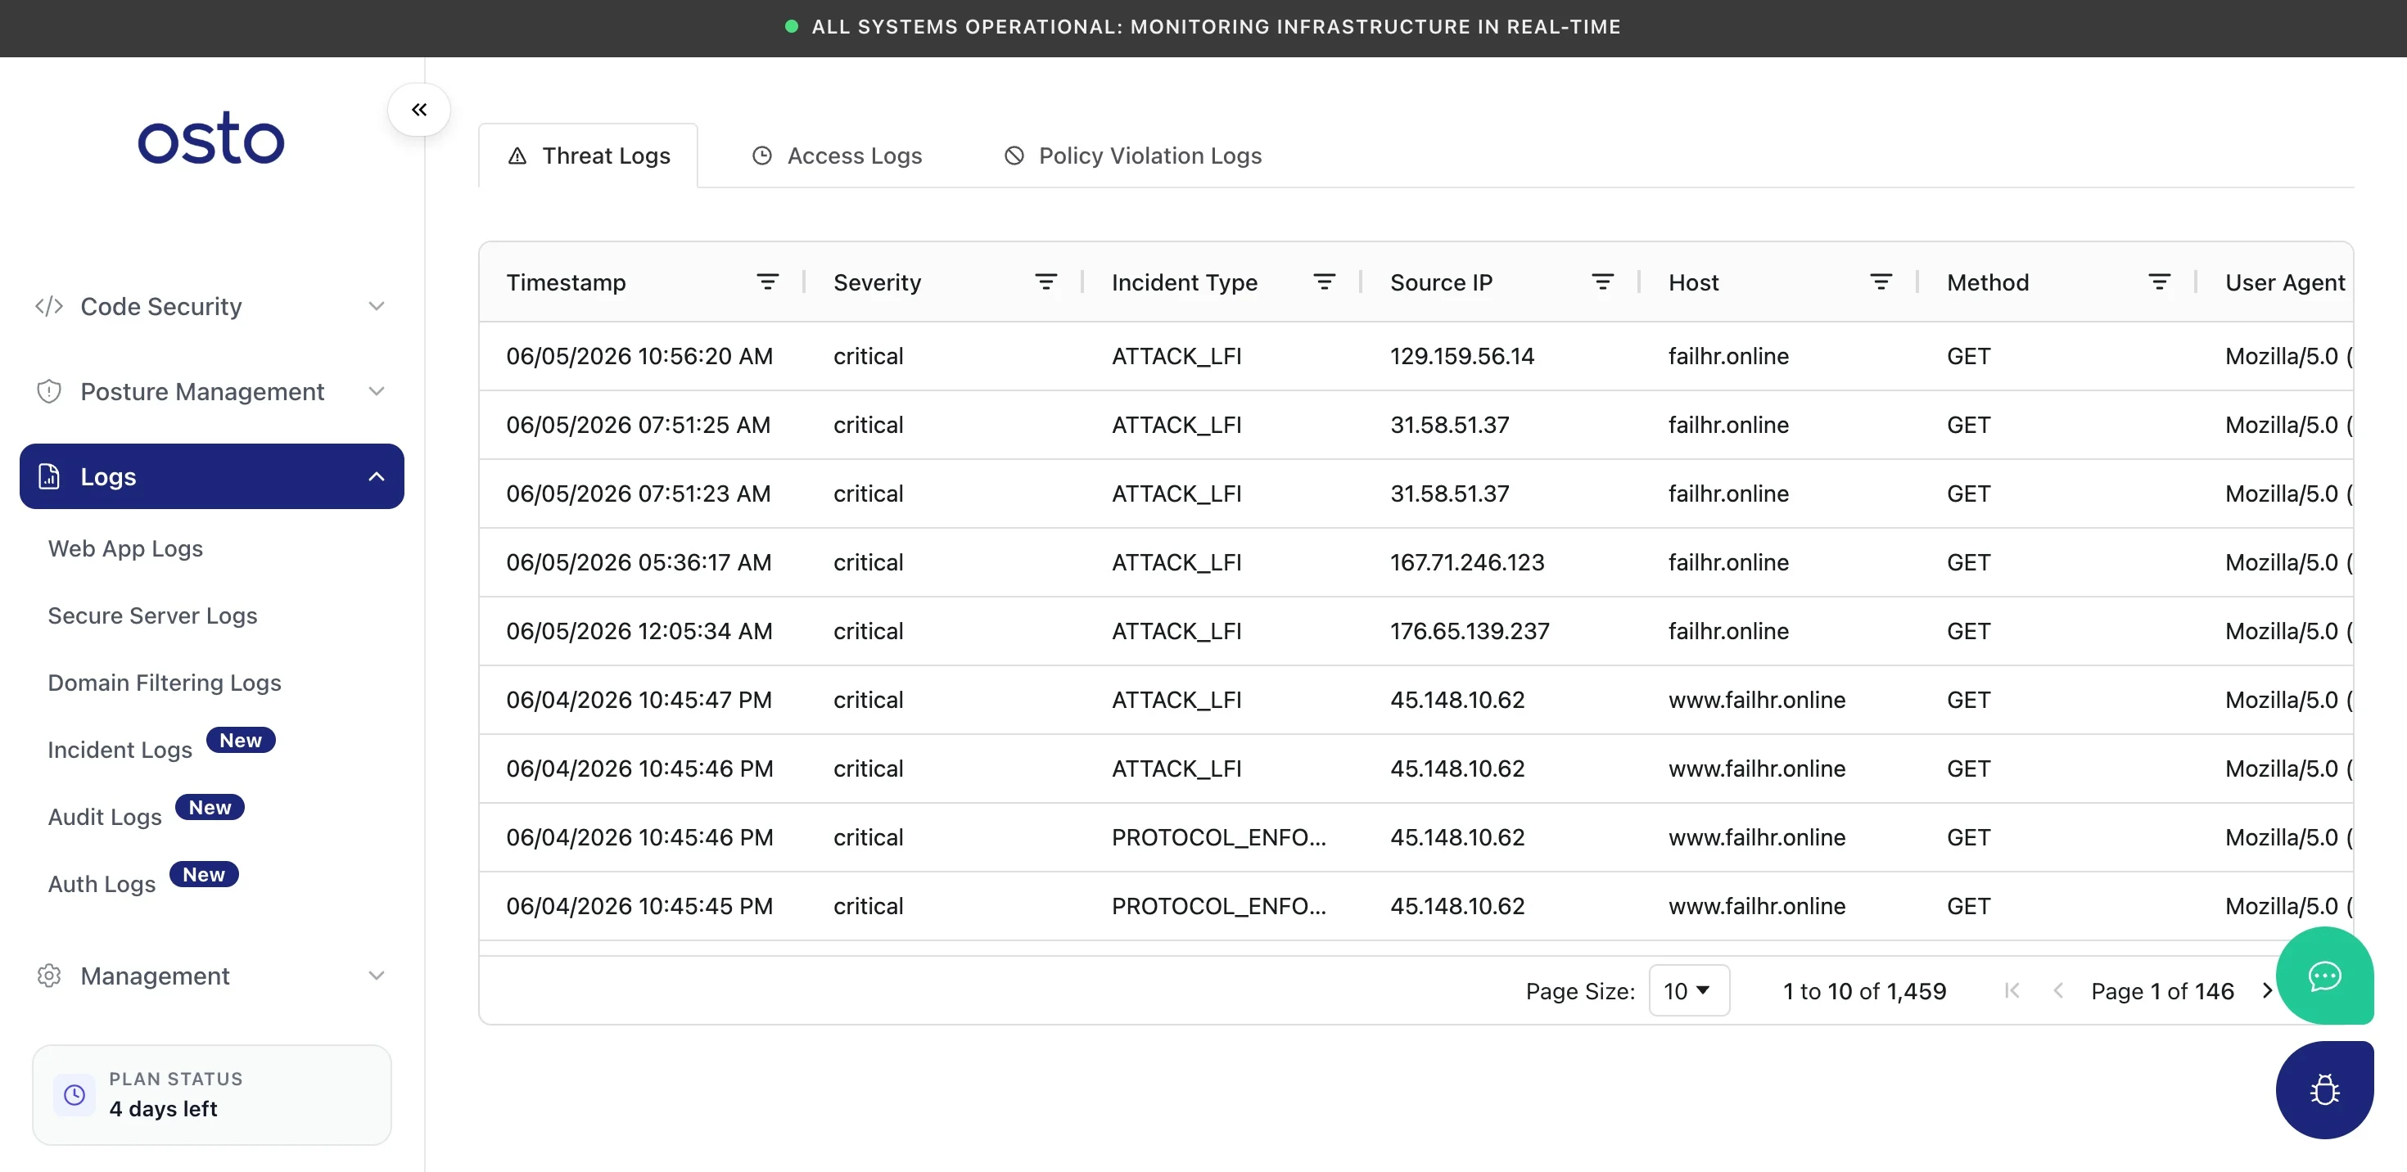Select row with timestamp 06/04/2026 10:45:47 PM
This screenshot has height=1172, width=2407.
[1416, 700]
